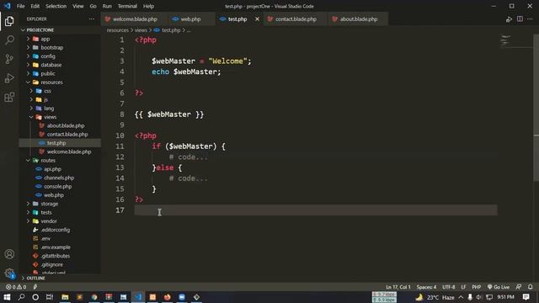The height and width of the screenshot is (303, 539).
Task: Open Run and Debug view
Action: coord(9,78)
